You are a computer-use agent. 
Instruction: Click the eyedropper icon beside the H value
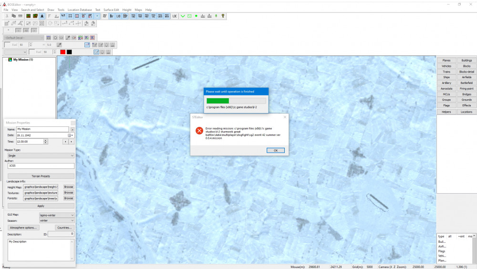coord(59,45)
